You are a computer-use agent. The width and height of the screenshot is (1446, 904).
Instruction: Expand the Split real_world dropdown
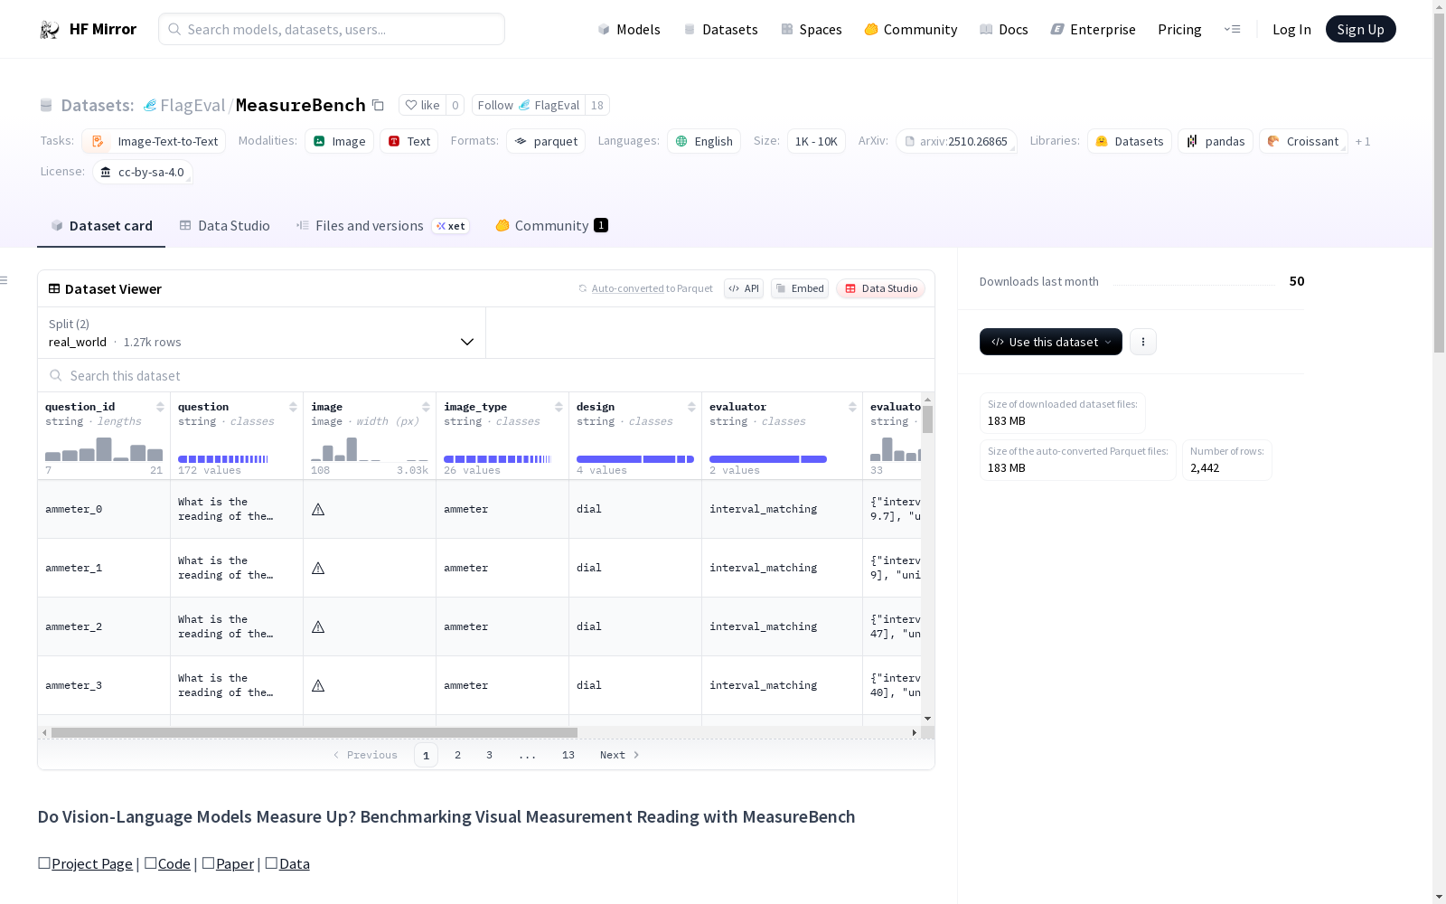click(x=262, y=333)
